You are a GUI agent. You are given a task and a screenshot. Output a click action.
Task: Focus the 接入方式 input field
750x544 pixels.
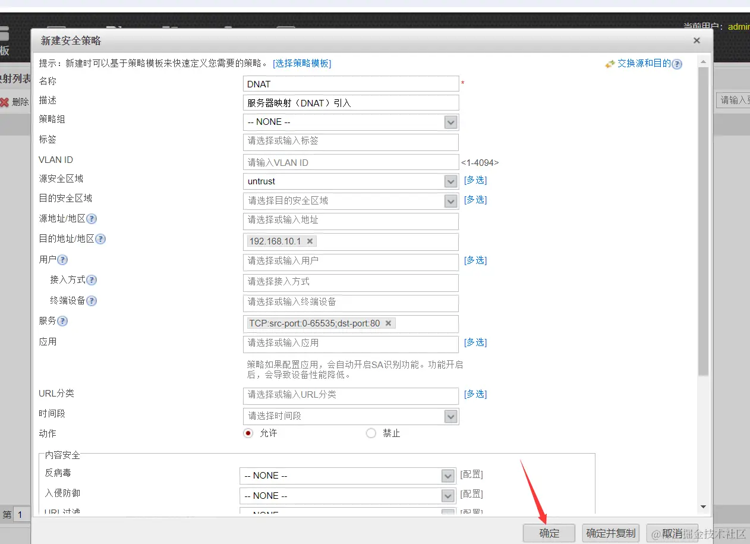[351, 282]
